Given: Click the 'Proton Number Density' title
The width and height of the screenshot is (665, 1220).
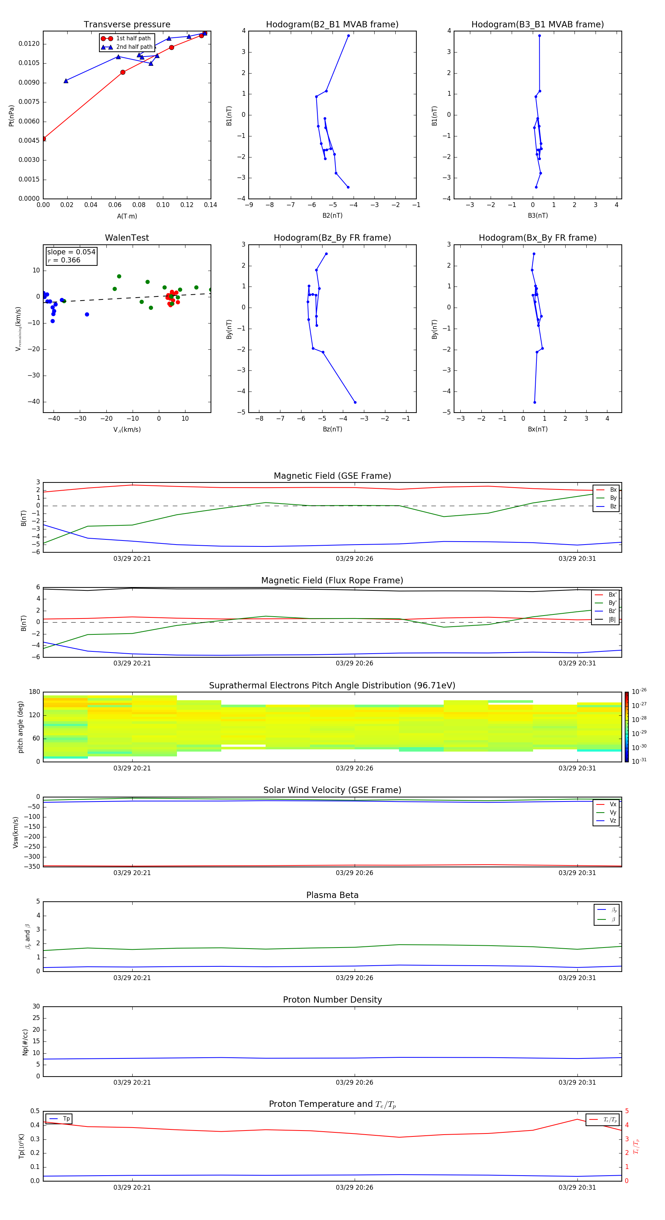Looking at the screenshot, I should (x=332, y=1000).
